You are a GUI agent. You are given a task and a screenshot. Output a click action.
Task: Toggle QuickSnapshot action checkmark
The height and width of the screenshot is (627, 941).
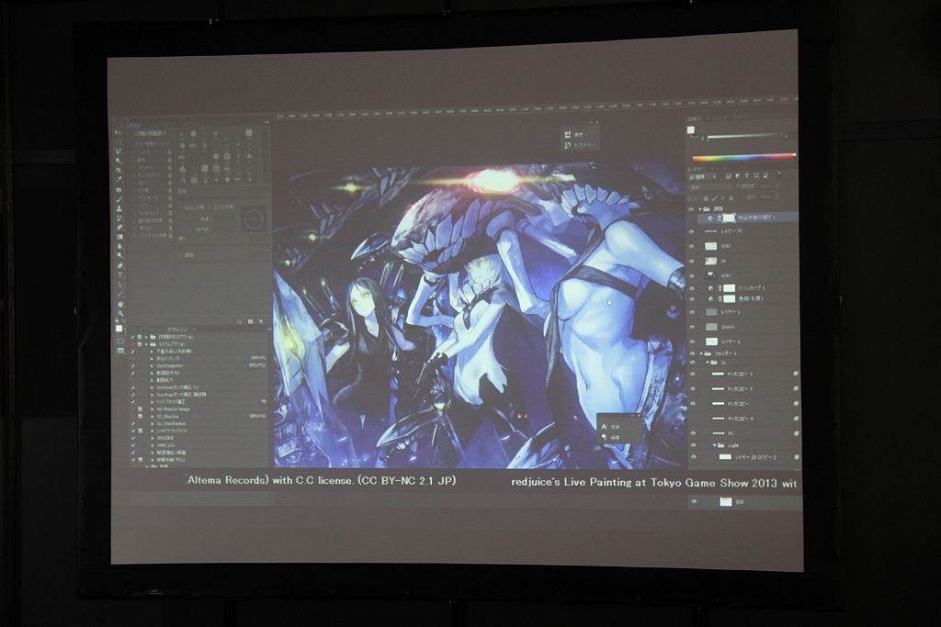(x=132, y=365)
